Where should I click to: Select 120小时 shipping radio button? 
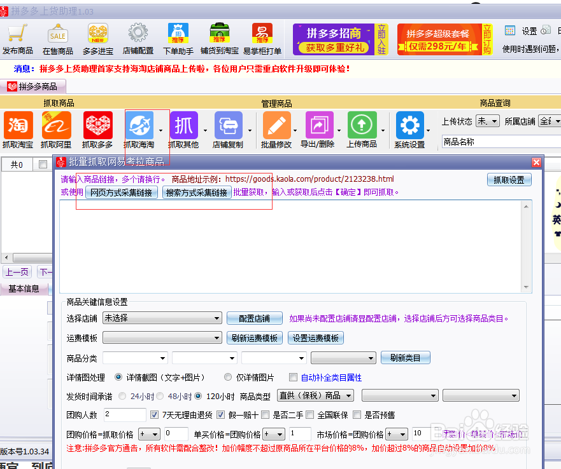tap(198, 396)
